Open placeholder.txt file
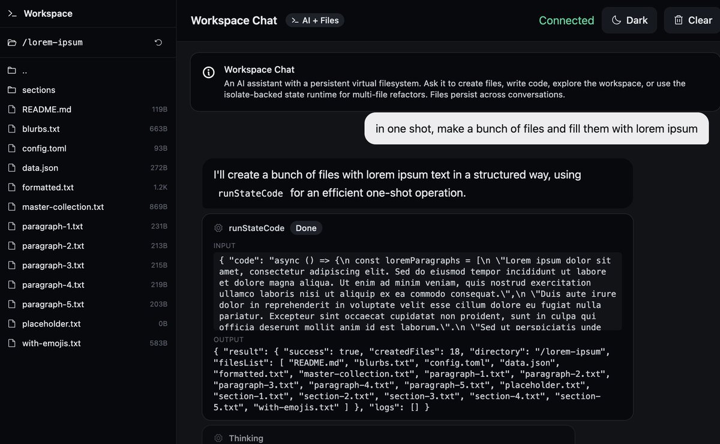The height and width of the screenshot is (444, 720). click(x=88, y=324)
